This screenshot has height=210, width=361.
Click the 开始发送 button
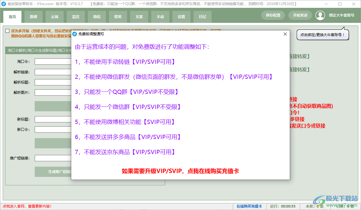(x=300, y=15)
